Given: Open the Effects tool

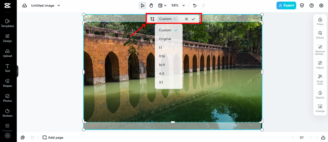Looking at the screenshot, I should point(320,35).
